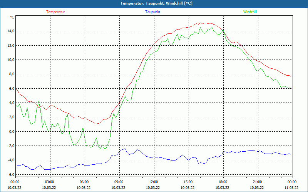Click the 12,0 y-axis label

pos(11,45)
